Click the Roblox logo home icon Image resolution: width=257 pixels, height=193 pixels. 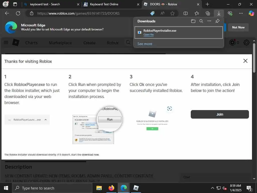pyautogui.click(x=16, y=43)
